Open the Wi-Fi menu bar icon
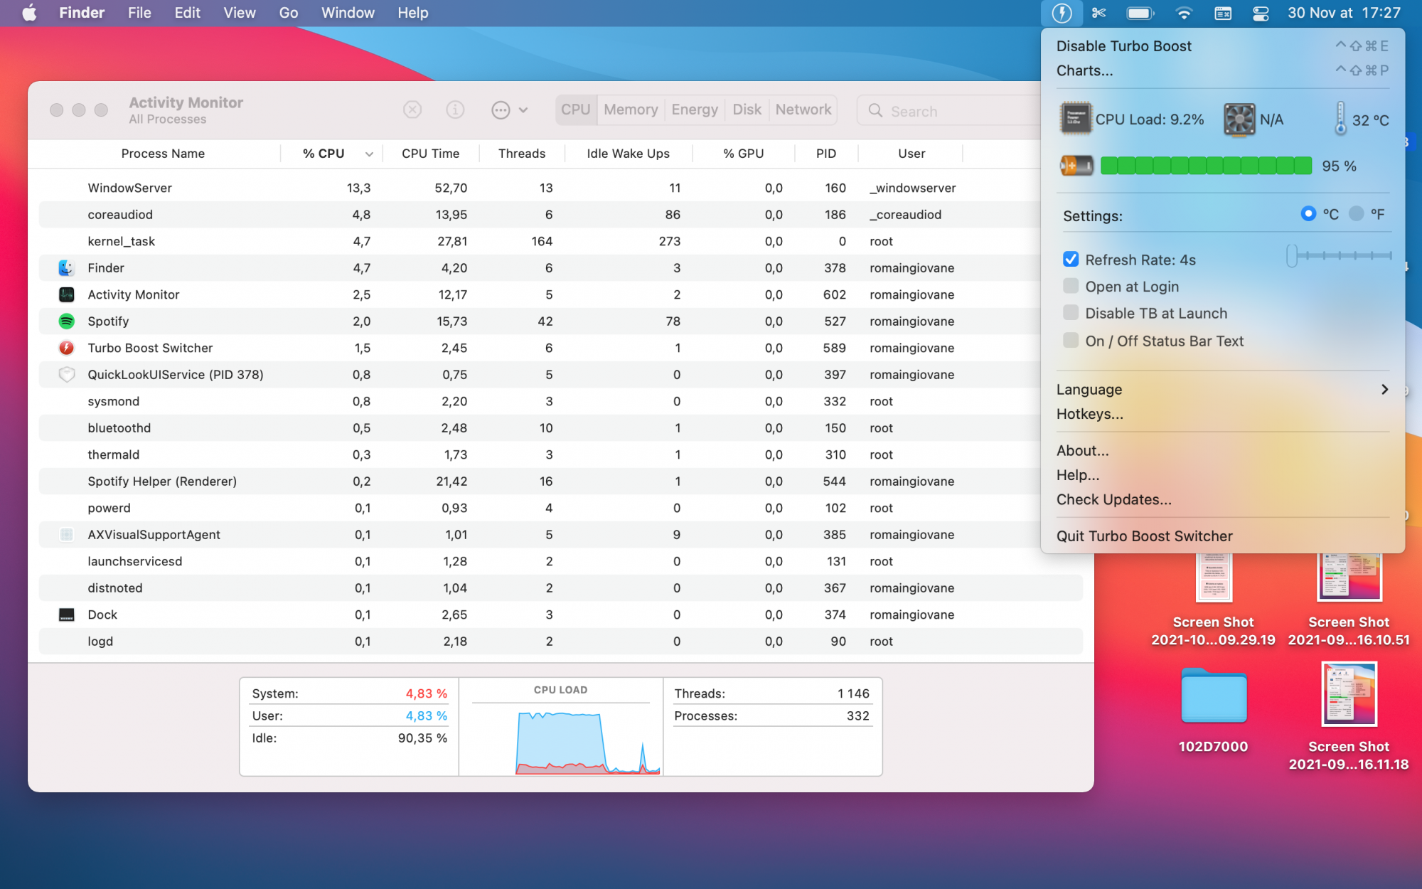The image size is (1422, 889). (1184, 13)
